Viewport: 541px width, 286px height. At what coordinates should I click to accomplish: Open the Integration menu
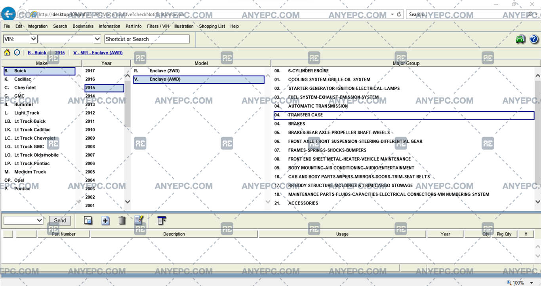click(38, 26)
